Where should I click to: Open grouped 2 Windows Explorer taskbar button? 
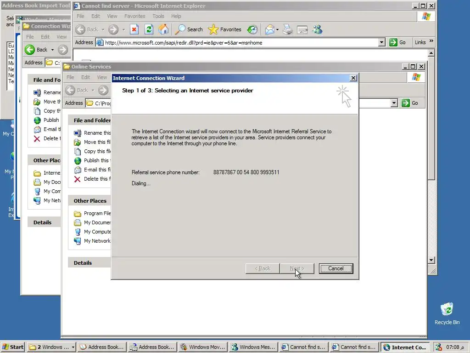click(51, 347)
